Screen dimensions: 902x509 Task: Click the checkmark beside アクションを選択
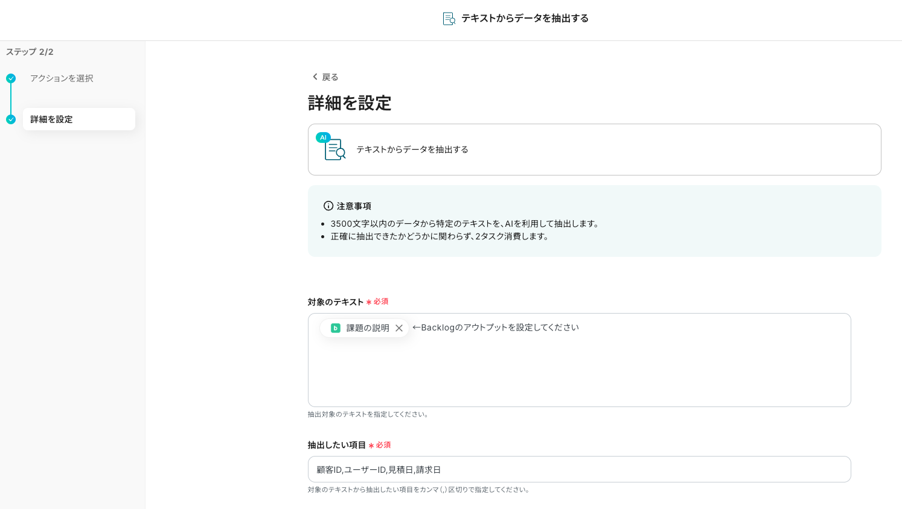tap(11, 78)
